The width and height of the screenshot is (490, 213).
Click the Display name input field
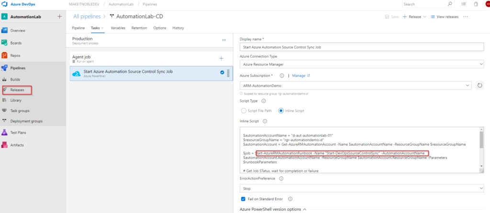point(362,47)
